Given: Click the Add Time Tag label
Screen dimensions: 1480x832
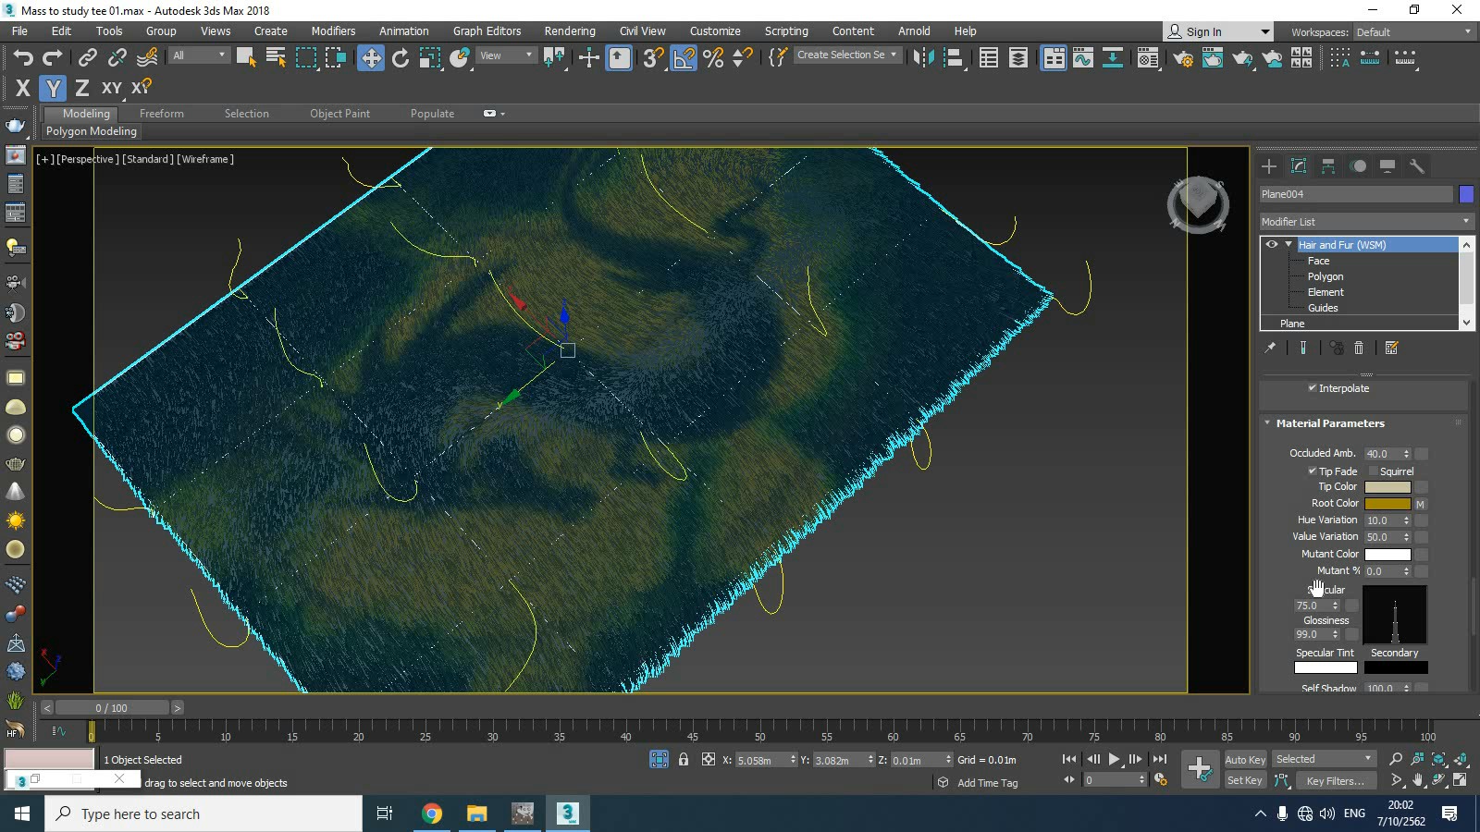Looking at the screenshot, I should coord(987,782).
